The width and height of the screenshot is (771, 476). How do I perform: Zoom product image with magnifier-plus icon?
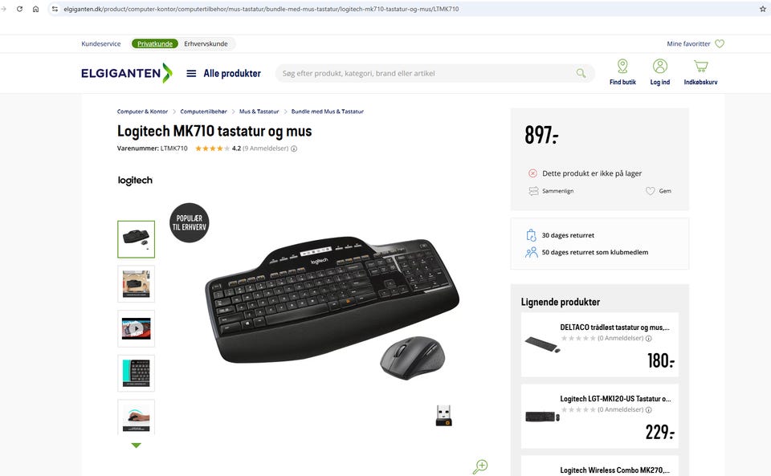(480, 466)
